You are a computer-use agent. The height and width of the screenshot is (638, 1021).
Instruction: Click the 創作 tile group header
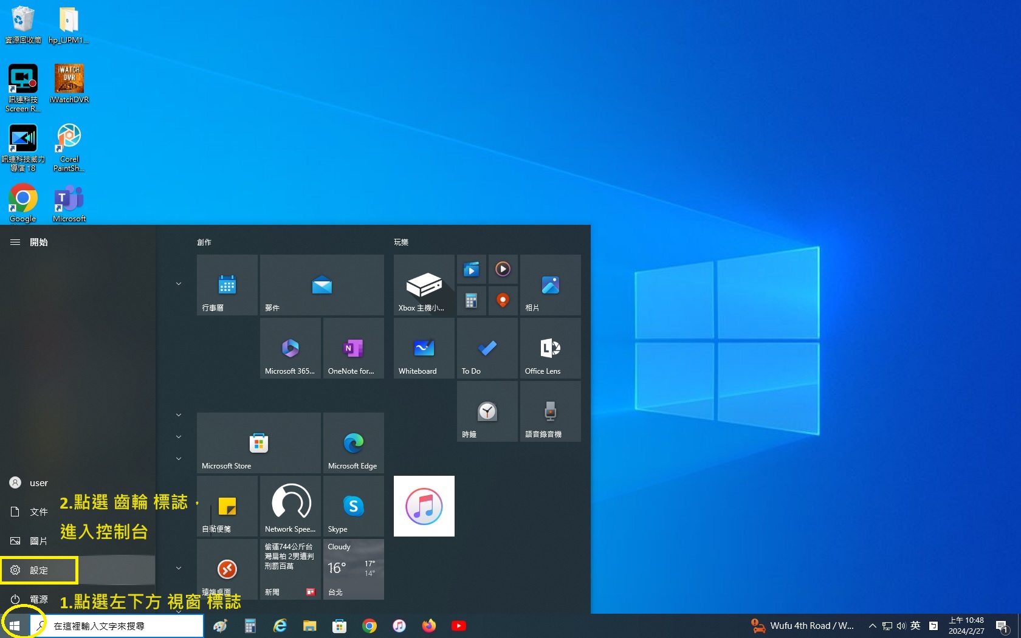[x=204, y=242]
